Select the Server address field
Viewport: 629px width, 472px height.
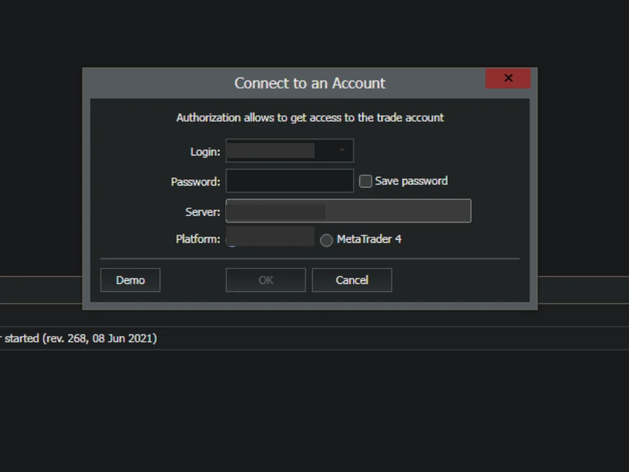pos(348,211)
